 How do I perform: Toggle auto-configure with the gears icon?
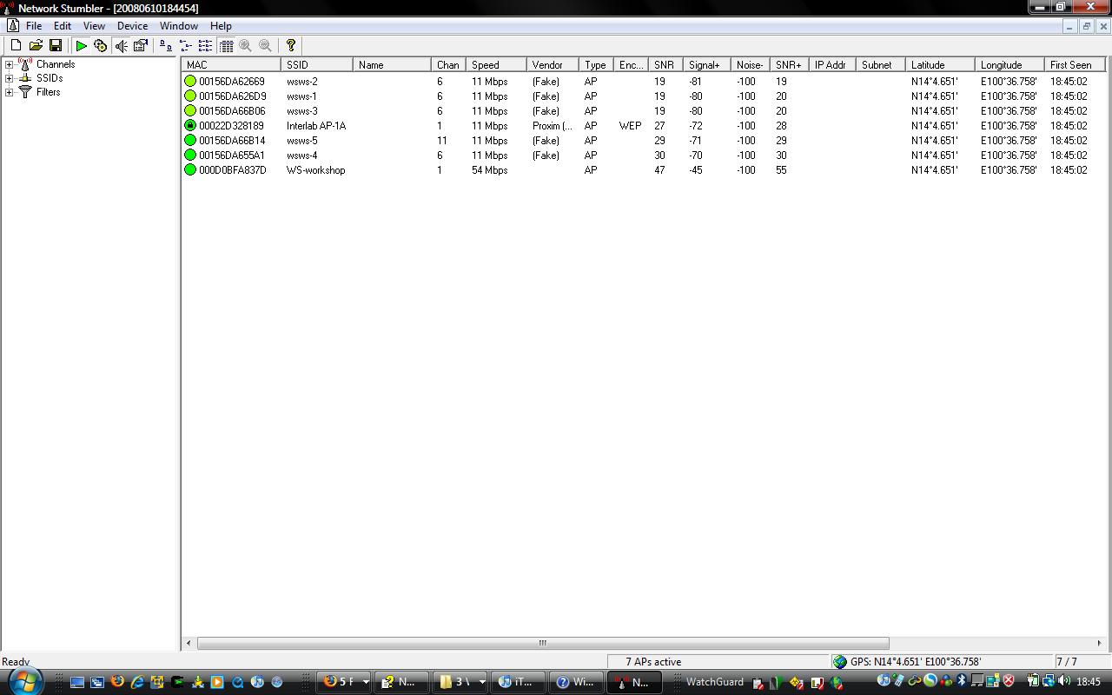pyautogui.click(x=101, y=46)
